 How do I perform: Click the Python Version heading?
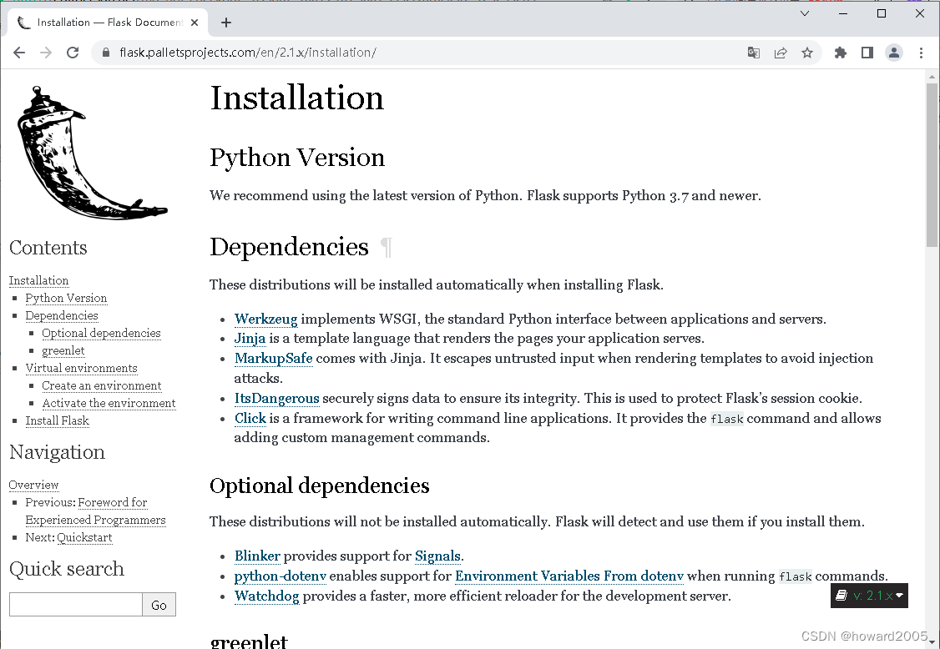[297, 158]
